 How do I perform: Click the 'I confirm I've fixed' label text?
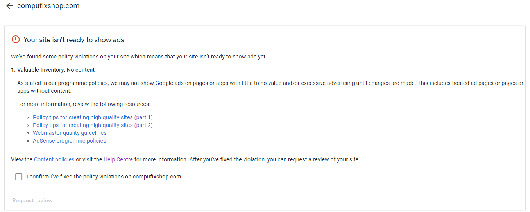(x=104, y=177)
